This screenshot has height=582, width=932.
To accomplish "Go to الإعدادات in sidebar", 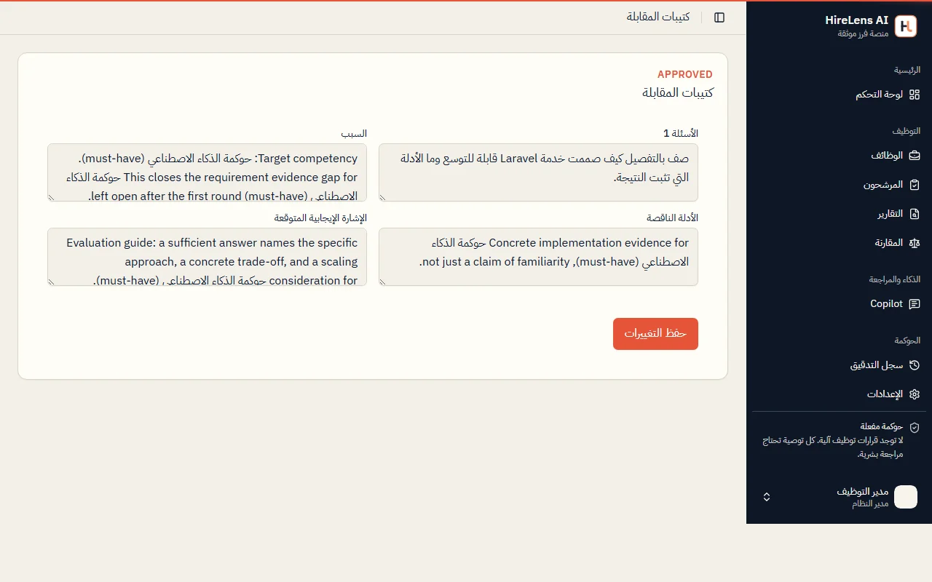I will point(839,394).
